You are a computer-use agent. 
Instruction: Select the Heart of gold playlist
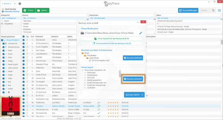(13, 64)
